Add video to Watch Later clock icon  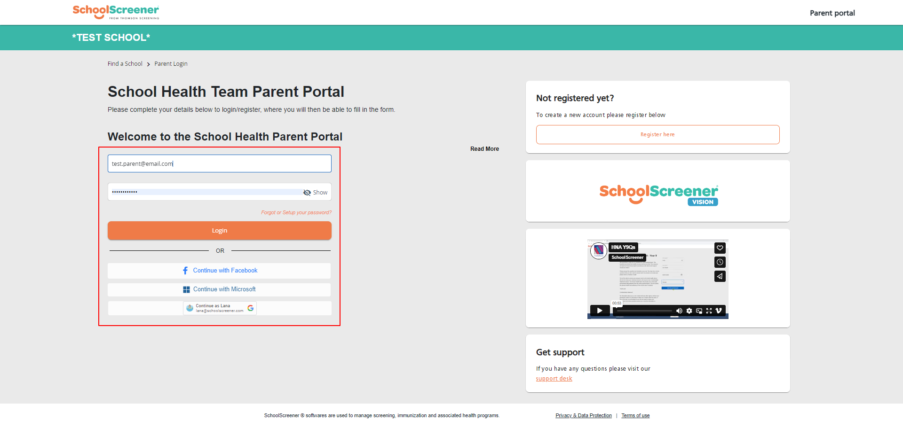[720, 262]
